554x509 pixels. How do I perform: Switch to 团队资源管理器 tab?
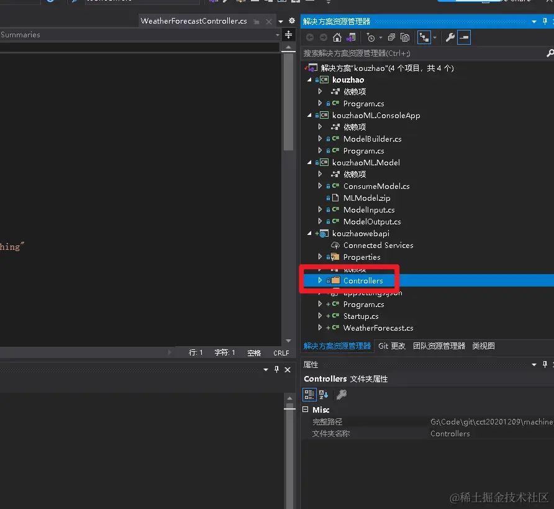click(x=439, y=346)
